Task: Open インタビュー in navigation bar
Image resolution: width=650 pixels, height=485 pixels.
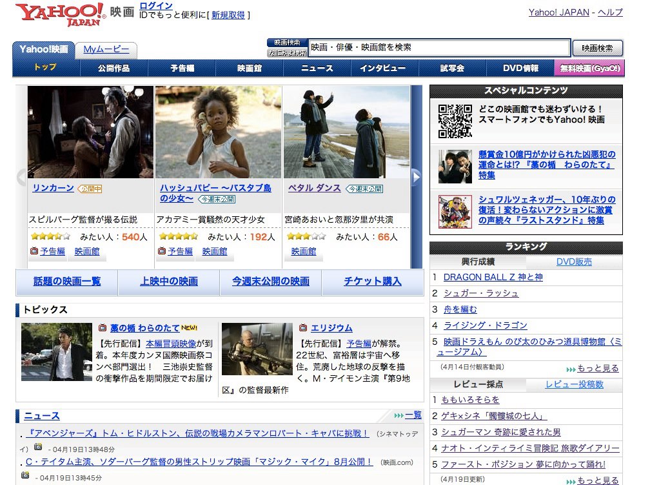Action: coord(385,68)
